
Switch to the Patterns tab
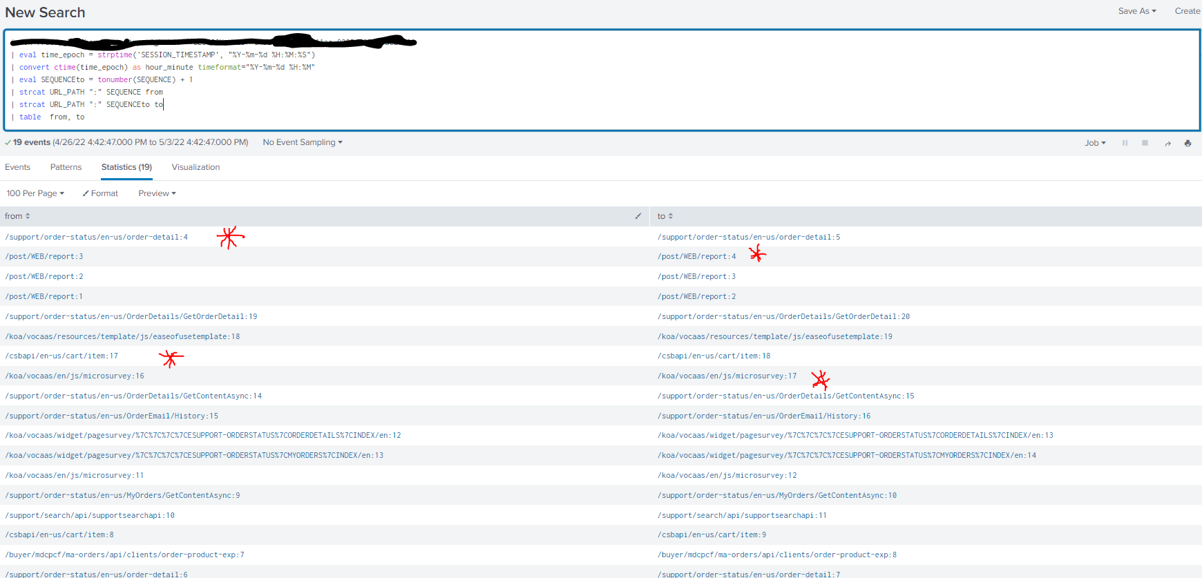pyautogui.click(x=66, y=167)
